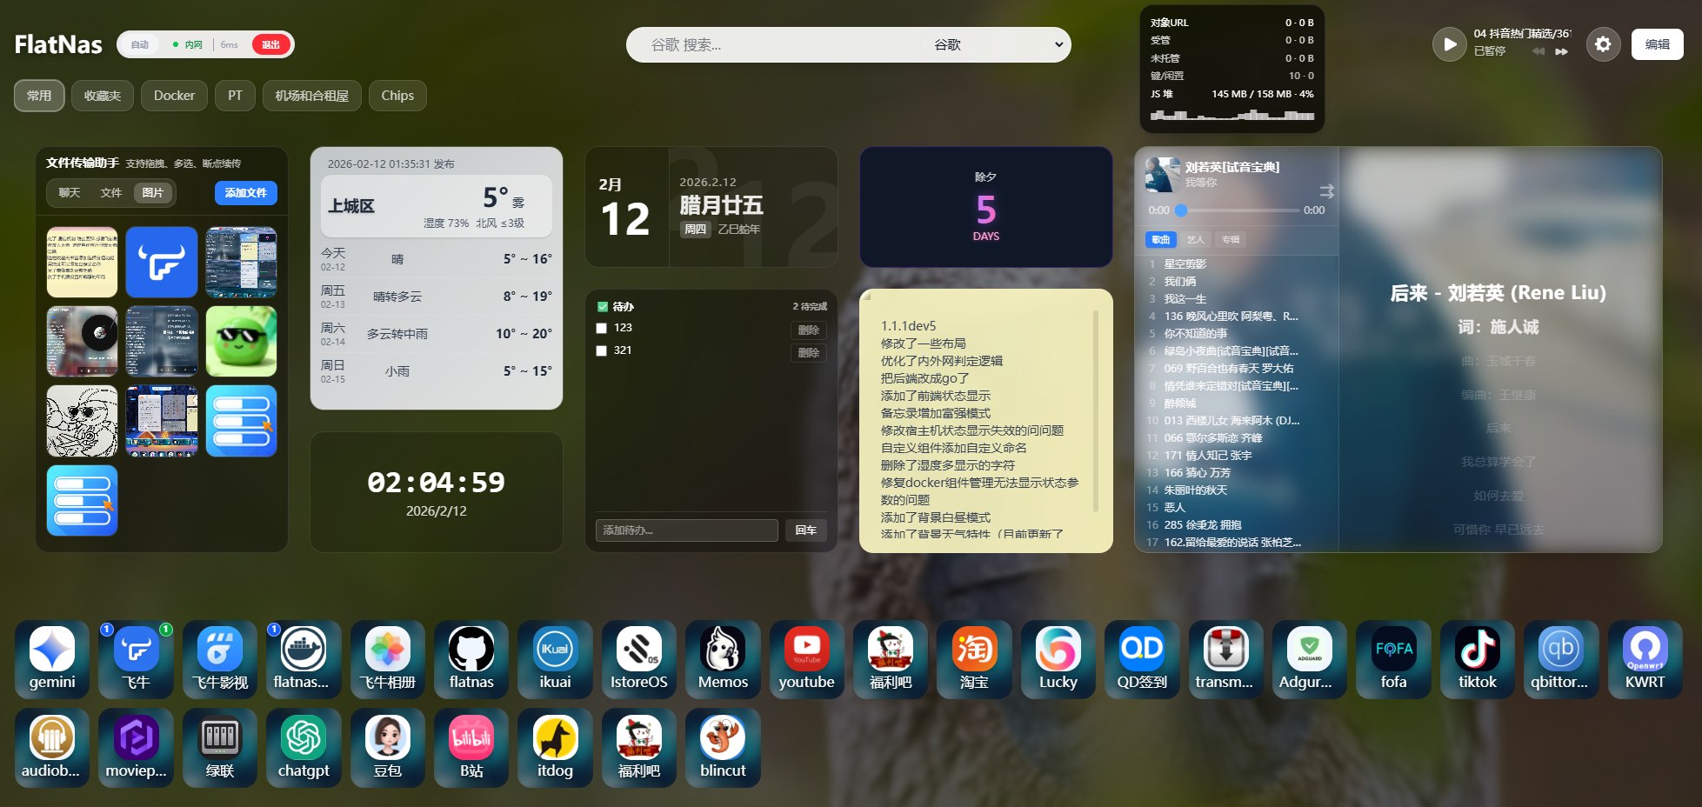
Task: Open the Memos shortcut
Action: [x=723, y=659]
